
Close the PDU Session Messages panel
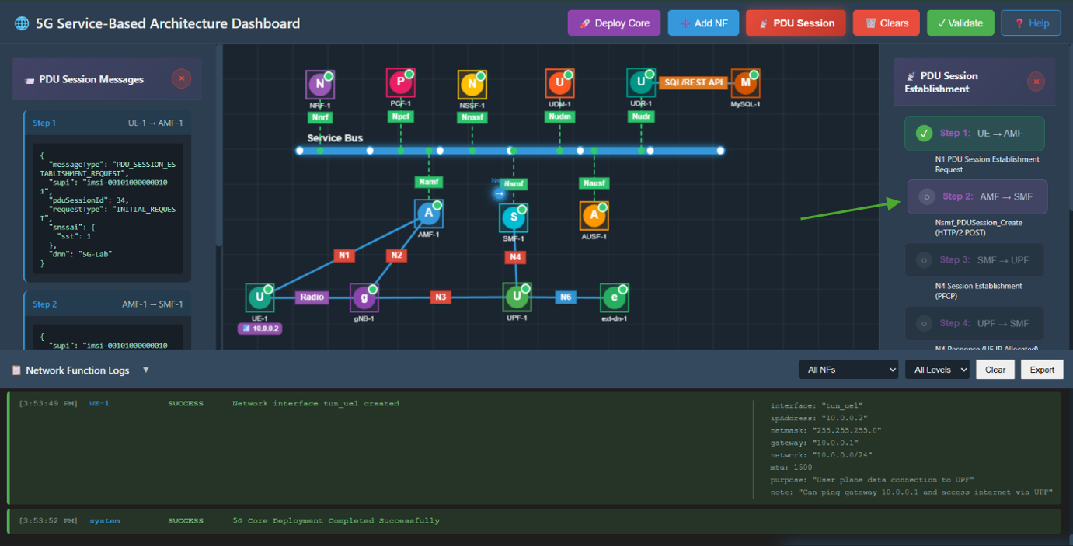coord(181,78)
